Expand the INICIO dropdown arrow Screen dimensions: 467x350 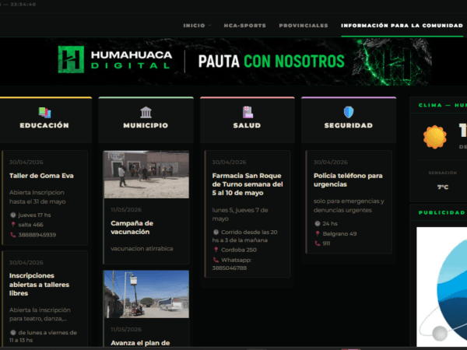point(209,26)
